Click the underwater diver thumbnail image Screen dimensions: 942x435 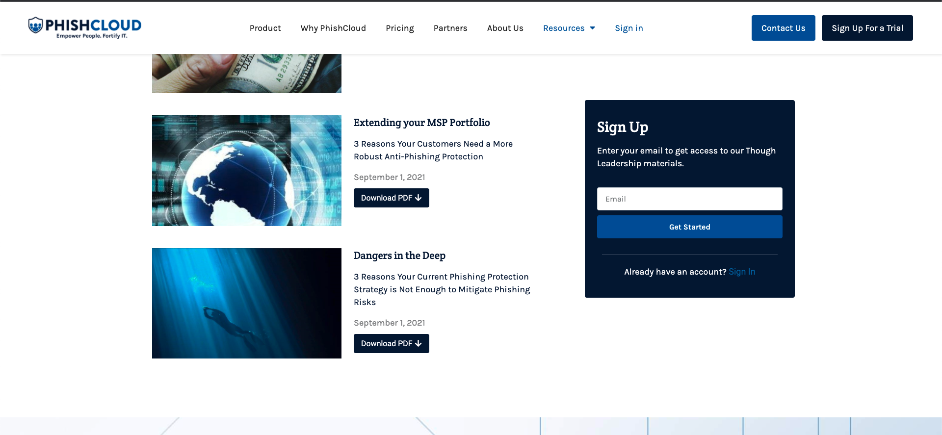247,303
